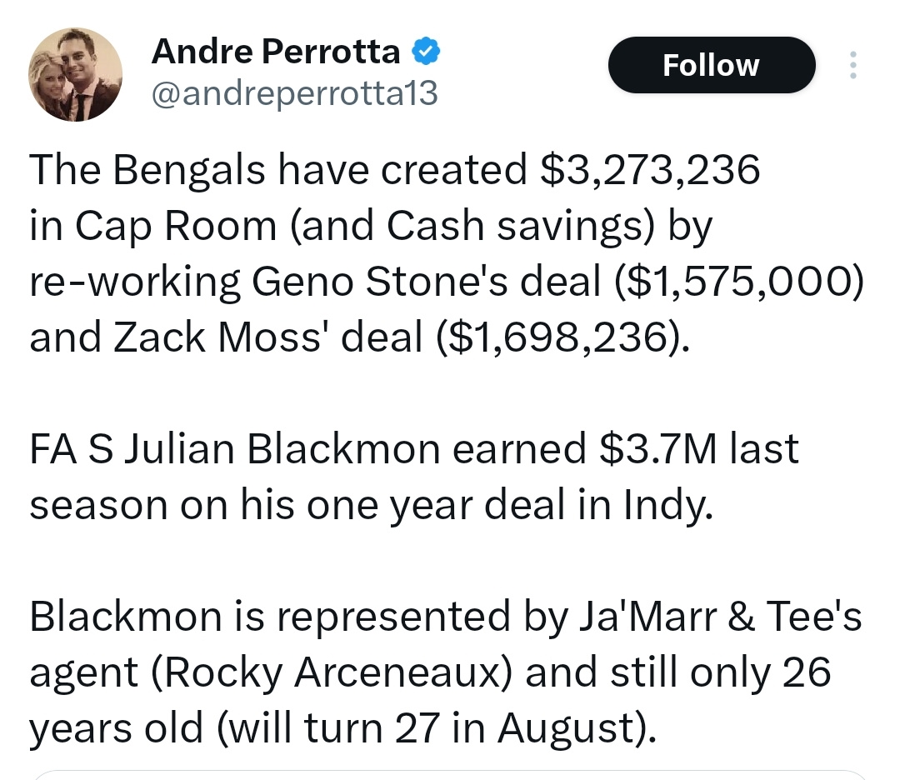
Task: Click the $3,273,236 cap room figure
Action: tap(650, 171)
